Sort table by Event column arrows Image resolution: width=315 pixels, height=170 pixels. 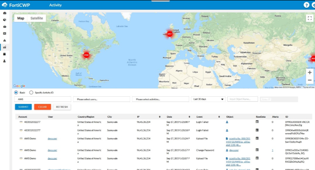point(219,117)
